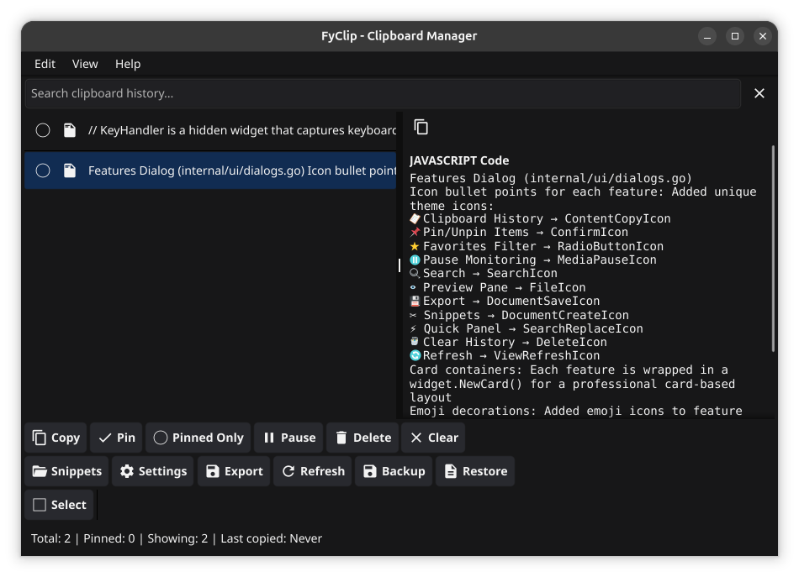Image resolution: width=799 pixels, height=577 pixels.
Task: Click the 'Last copied: Never' status text
Action: click(271, 538)
